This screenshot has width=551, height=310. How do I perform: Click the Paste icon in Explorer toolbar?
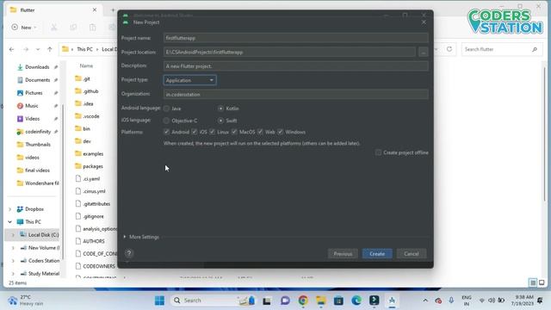[92, 27]
